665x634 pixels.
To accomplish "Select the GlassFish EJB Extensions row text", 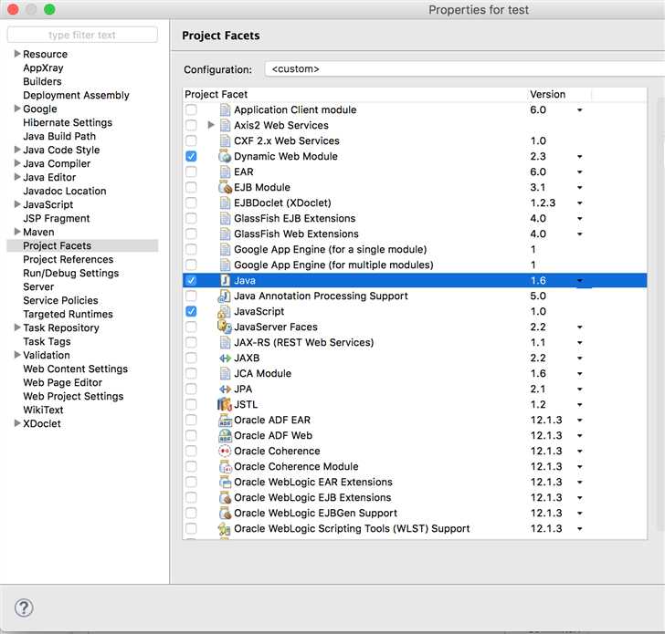I will (295, 219).
